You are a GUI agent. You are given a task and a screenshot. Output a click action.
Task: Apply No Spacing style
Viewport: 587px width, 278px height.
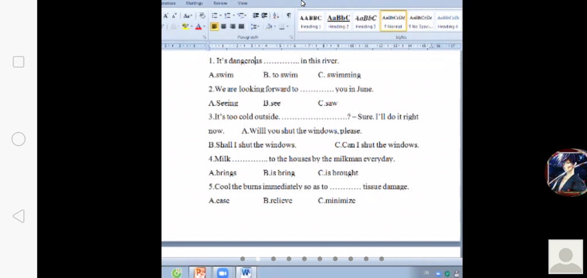click(420, 21)
